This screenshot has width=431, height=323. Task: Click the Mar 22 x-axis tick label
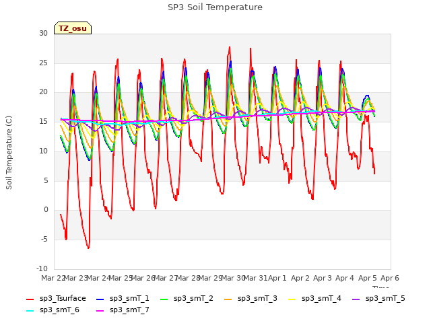coord(53,278)
